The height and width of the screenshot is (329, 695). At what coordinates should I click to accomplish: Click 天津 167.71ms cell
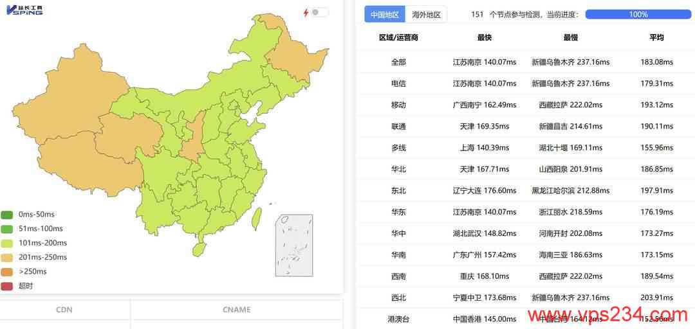pyautogui.click(x=485, y=169)
